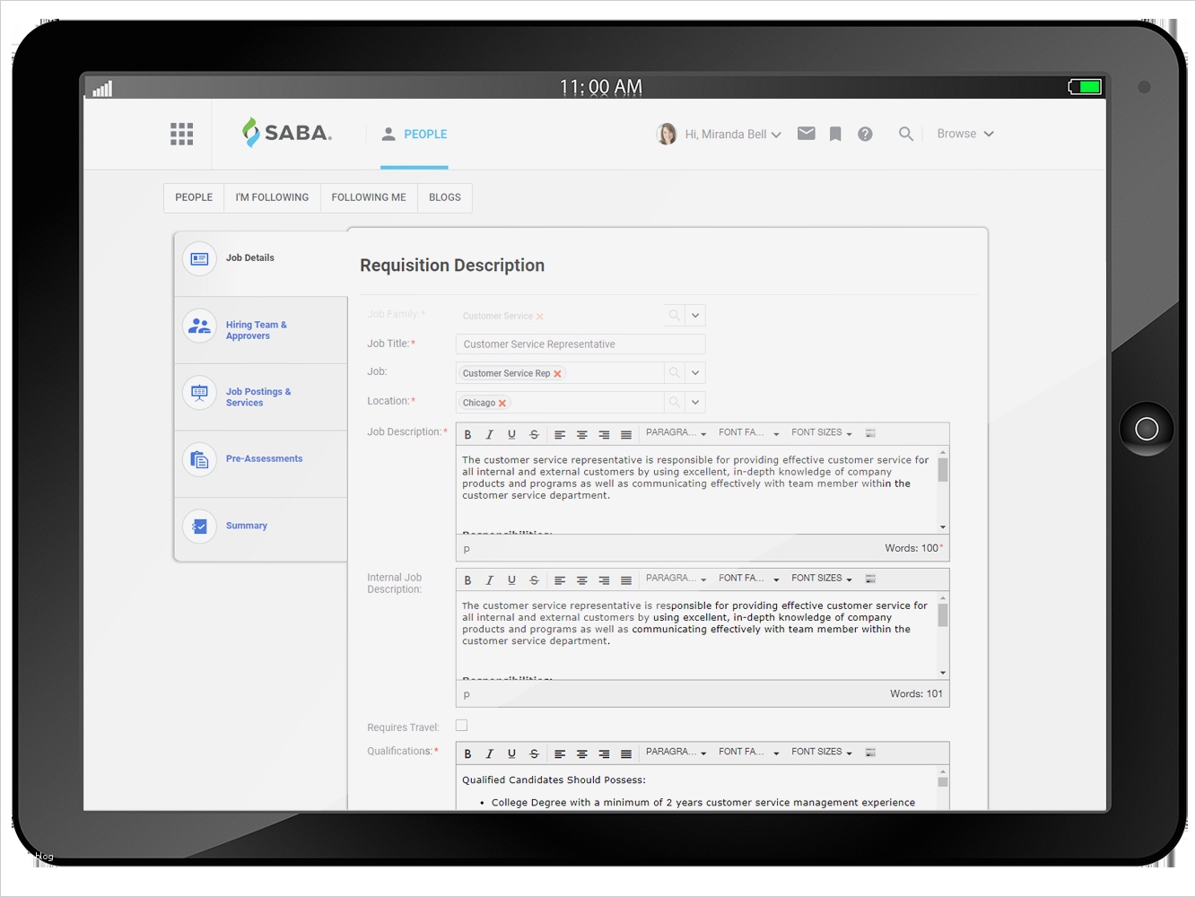
Task: Click the Job Postings sidebar icon
Action: [199, 392]
